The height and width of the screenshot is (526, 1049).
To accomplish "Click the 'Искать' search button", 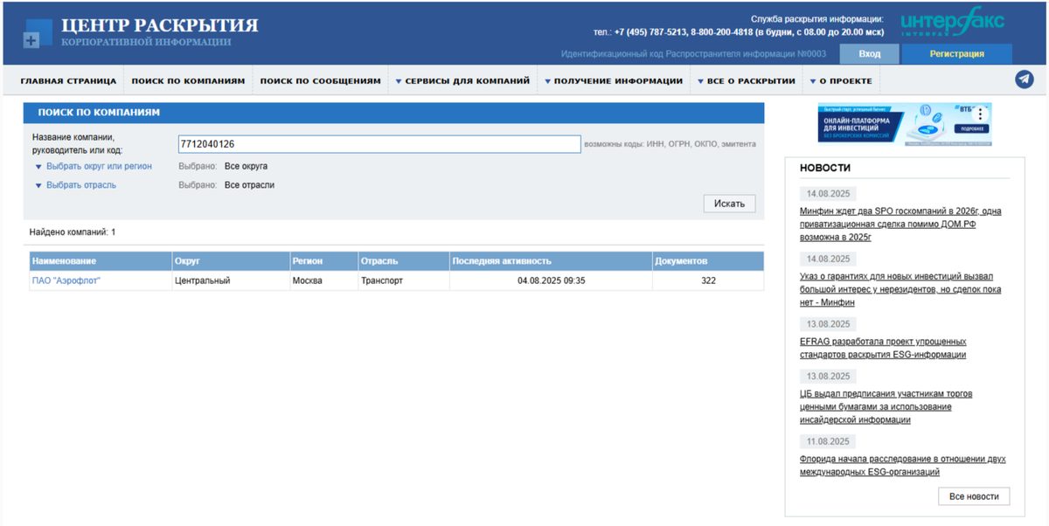I will coord(729,204).
